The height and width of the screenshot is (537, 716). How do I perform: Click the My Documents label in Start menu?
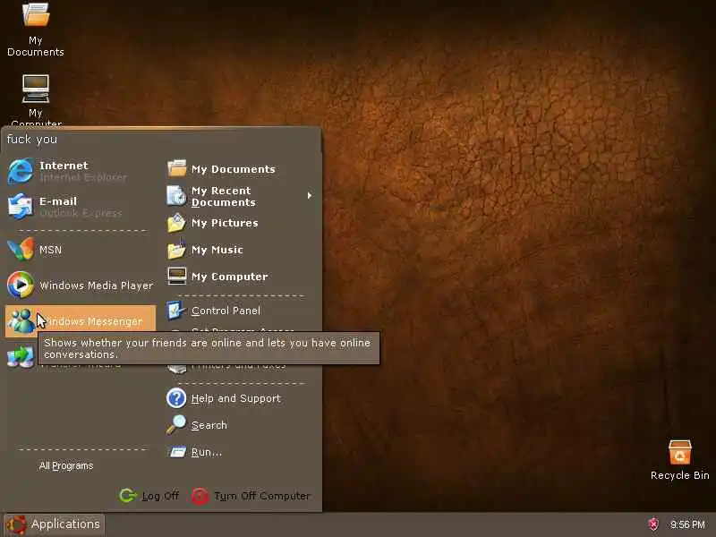click(x=234, y=169)
